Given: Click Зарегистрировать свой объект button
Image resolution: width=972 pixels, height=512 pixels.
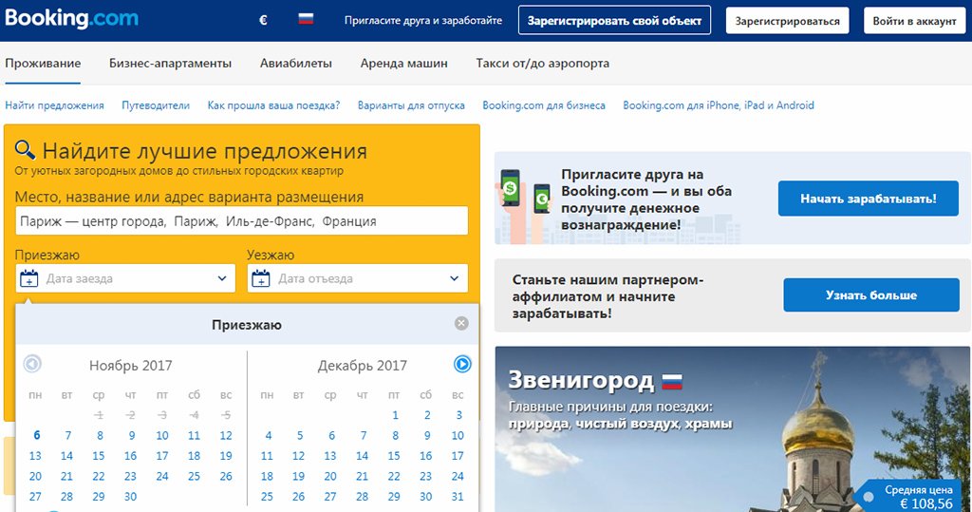Looking at the screenshot, I should coord(614,21).
